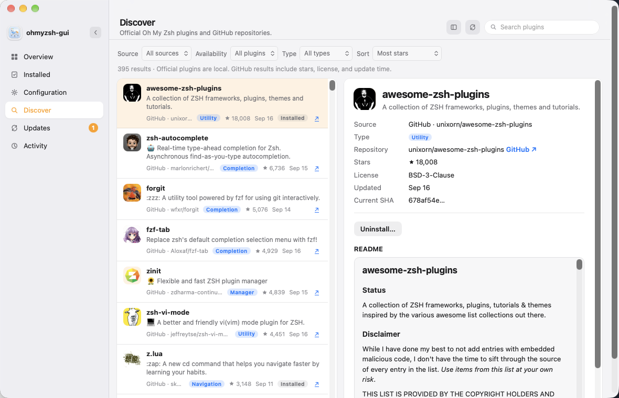Open the Source dropdown set to All sources
The image size is (619, 398).
167,53
